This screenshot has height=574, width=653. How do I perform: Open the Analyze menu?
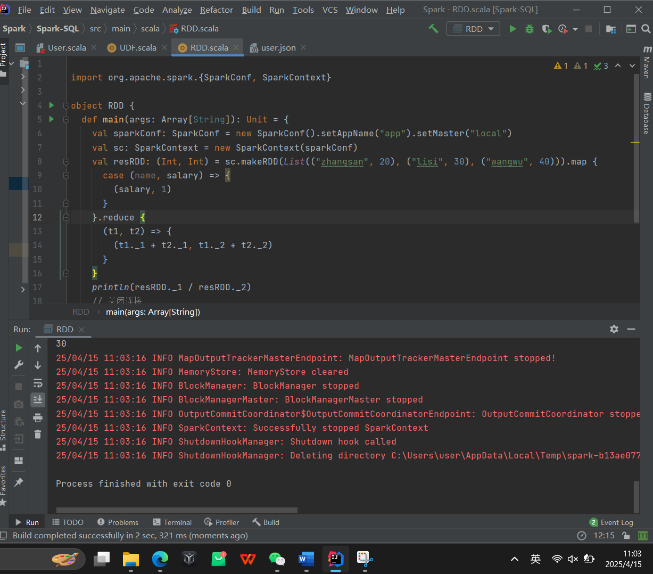tap(177, 10)
